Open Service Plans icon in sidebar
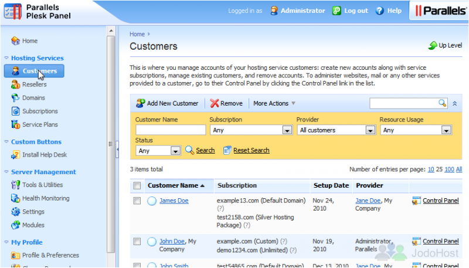469x268 pixels. coord(15,124)
